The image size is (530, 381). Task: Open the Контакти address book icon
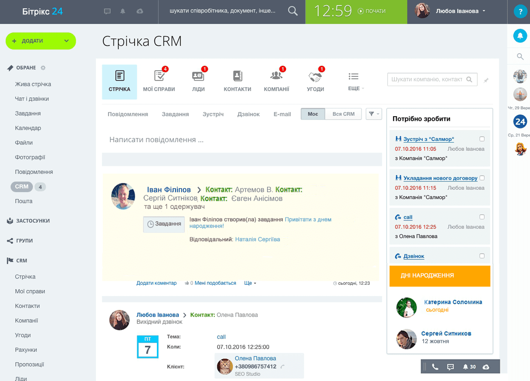click(237, 76)
